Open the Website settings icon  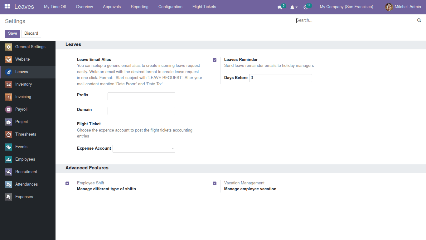tap(8, 59)
